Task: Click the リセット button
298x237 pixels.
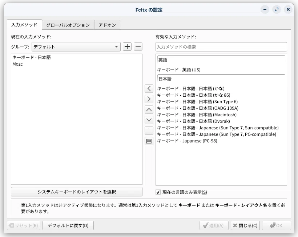Action: coord(24,225)
